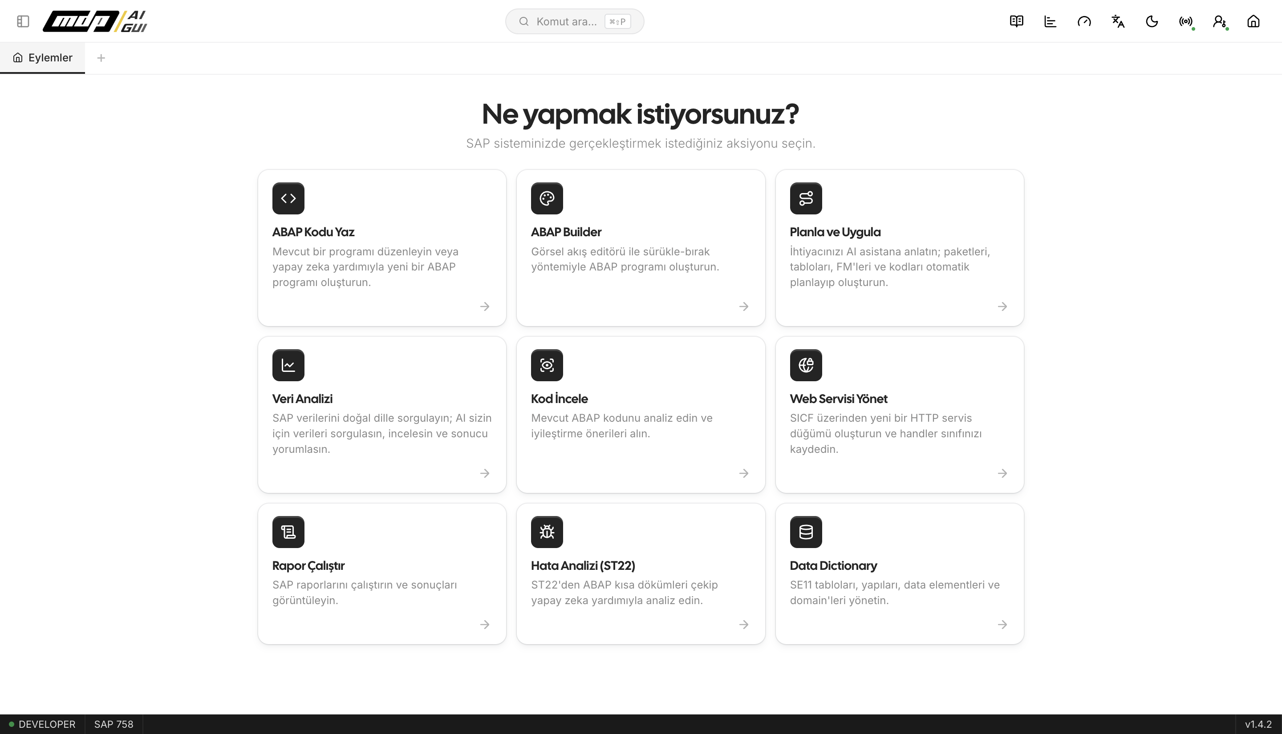Screen dimensions: 1282x734
Task: Toggle the sidebar panel icon
Action: click(23, 21)
